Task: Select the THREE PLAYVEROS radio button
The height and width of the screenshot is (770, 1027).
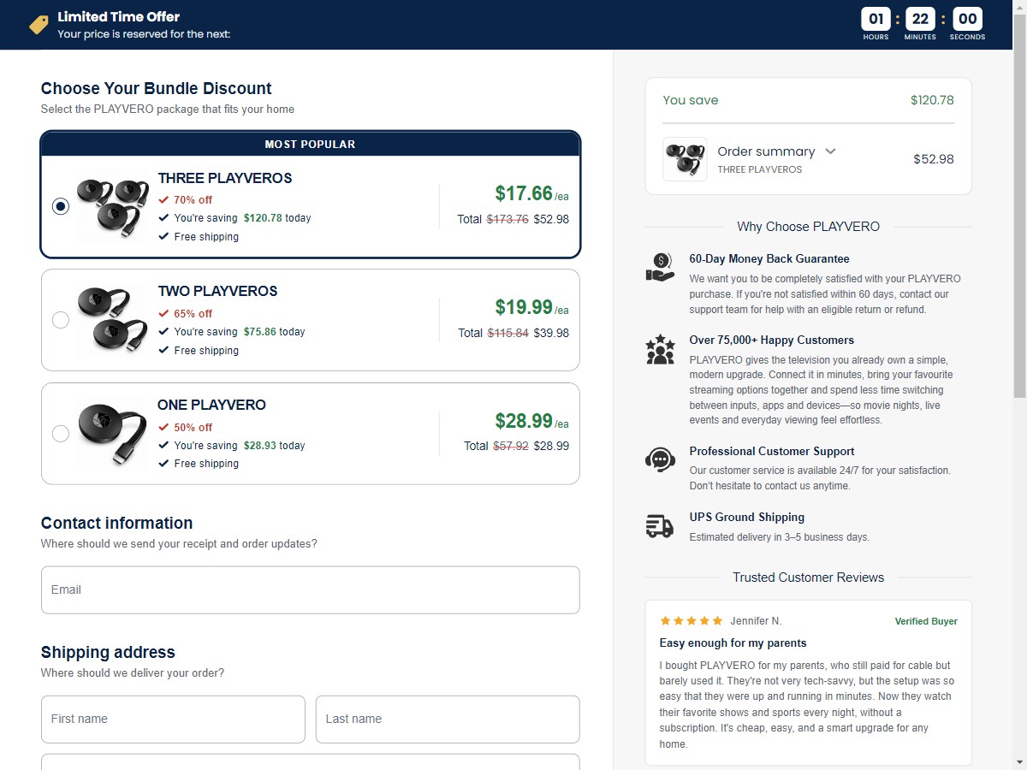Action: click(60, 206)
